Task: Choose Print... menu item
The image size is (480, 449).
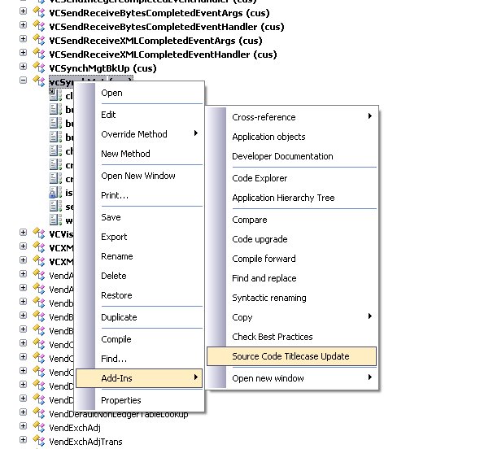Action: click(x=139, y=195)
